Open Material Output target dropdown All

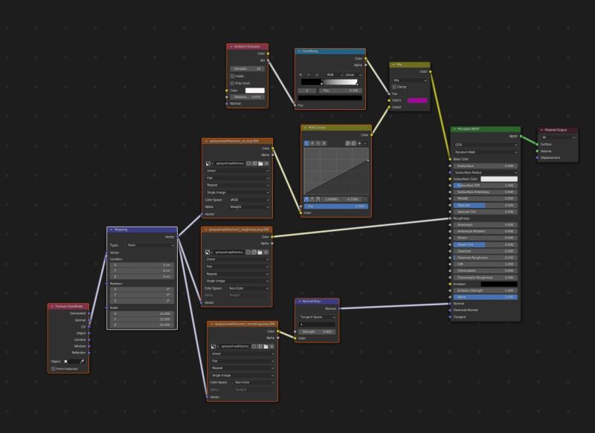click(557, 137)
